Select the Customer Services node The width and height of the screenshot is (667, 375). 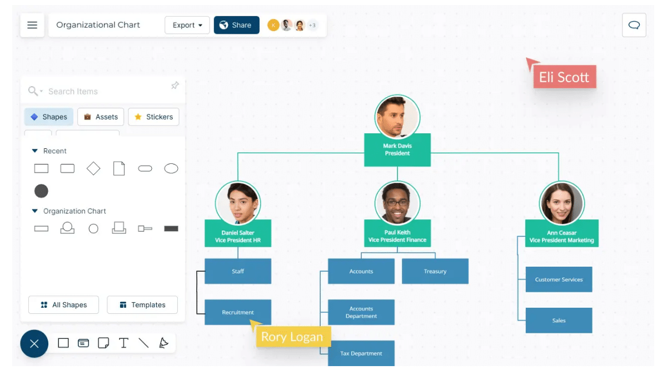(x=559, y=279)
